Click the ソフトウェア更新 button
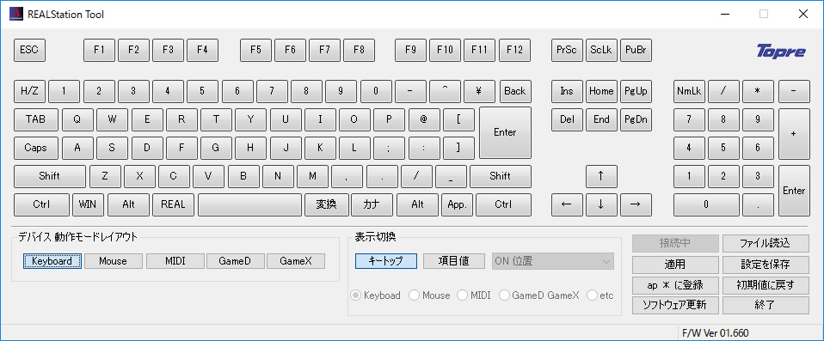The width and height of the screenshot is (824, 341). (674, 304)
